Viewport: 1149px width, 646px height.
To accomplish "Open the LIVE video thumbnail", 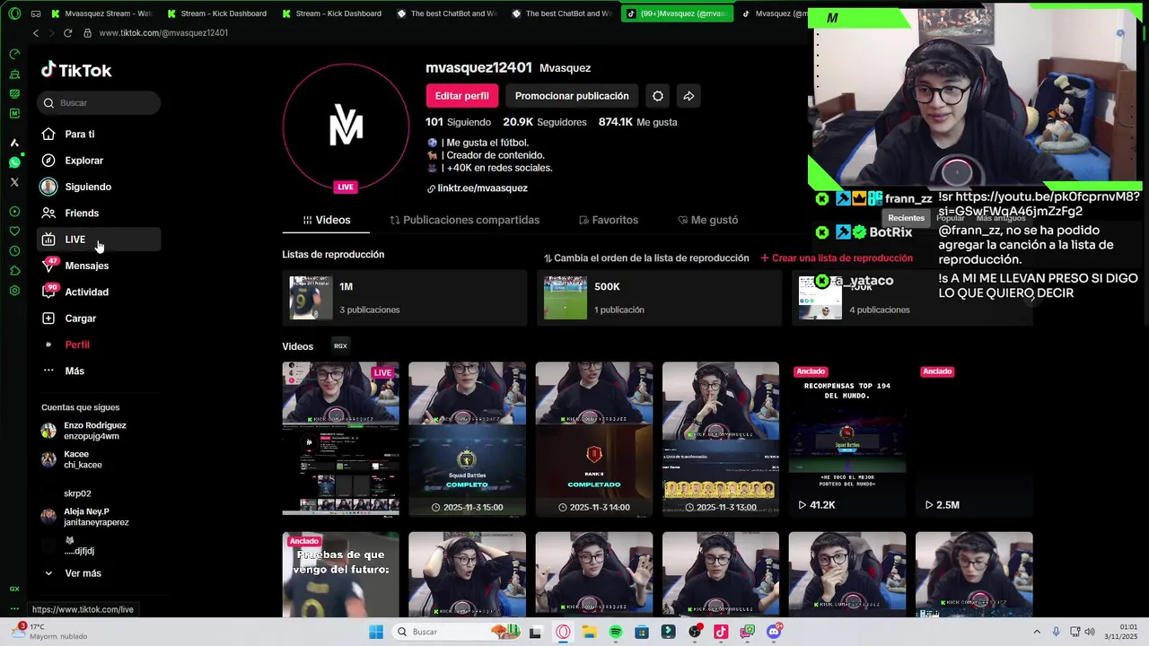I will pos(341,440).
